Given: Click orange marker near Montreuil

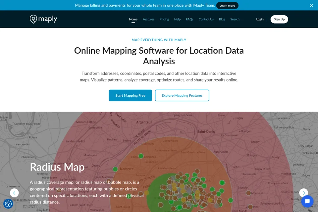Looking at the screenshot, I should point(248,193).
